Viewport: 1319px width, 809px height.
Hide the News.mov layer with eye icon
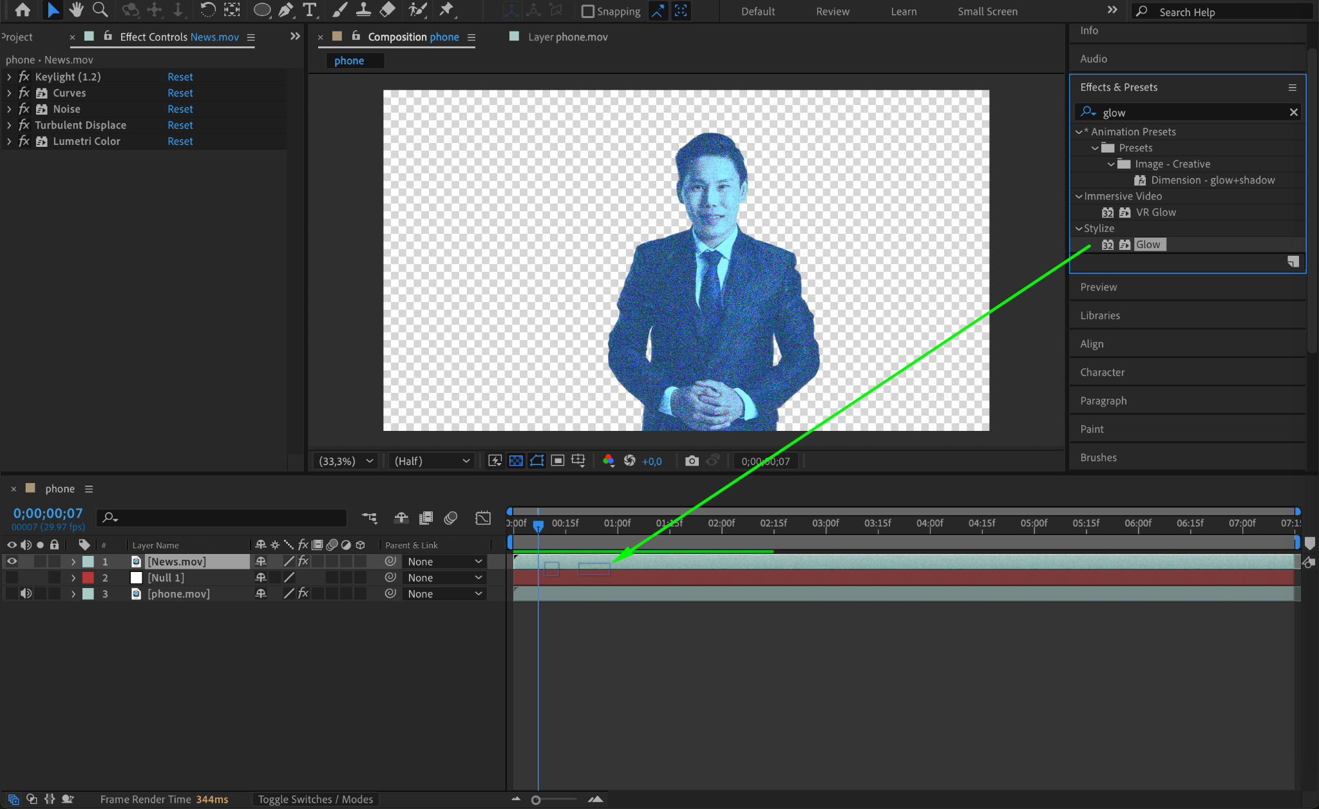click(x=12, y=562)
